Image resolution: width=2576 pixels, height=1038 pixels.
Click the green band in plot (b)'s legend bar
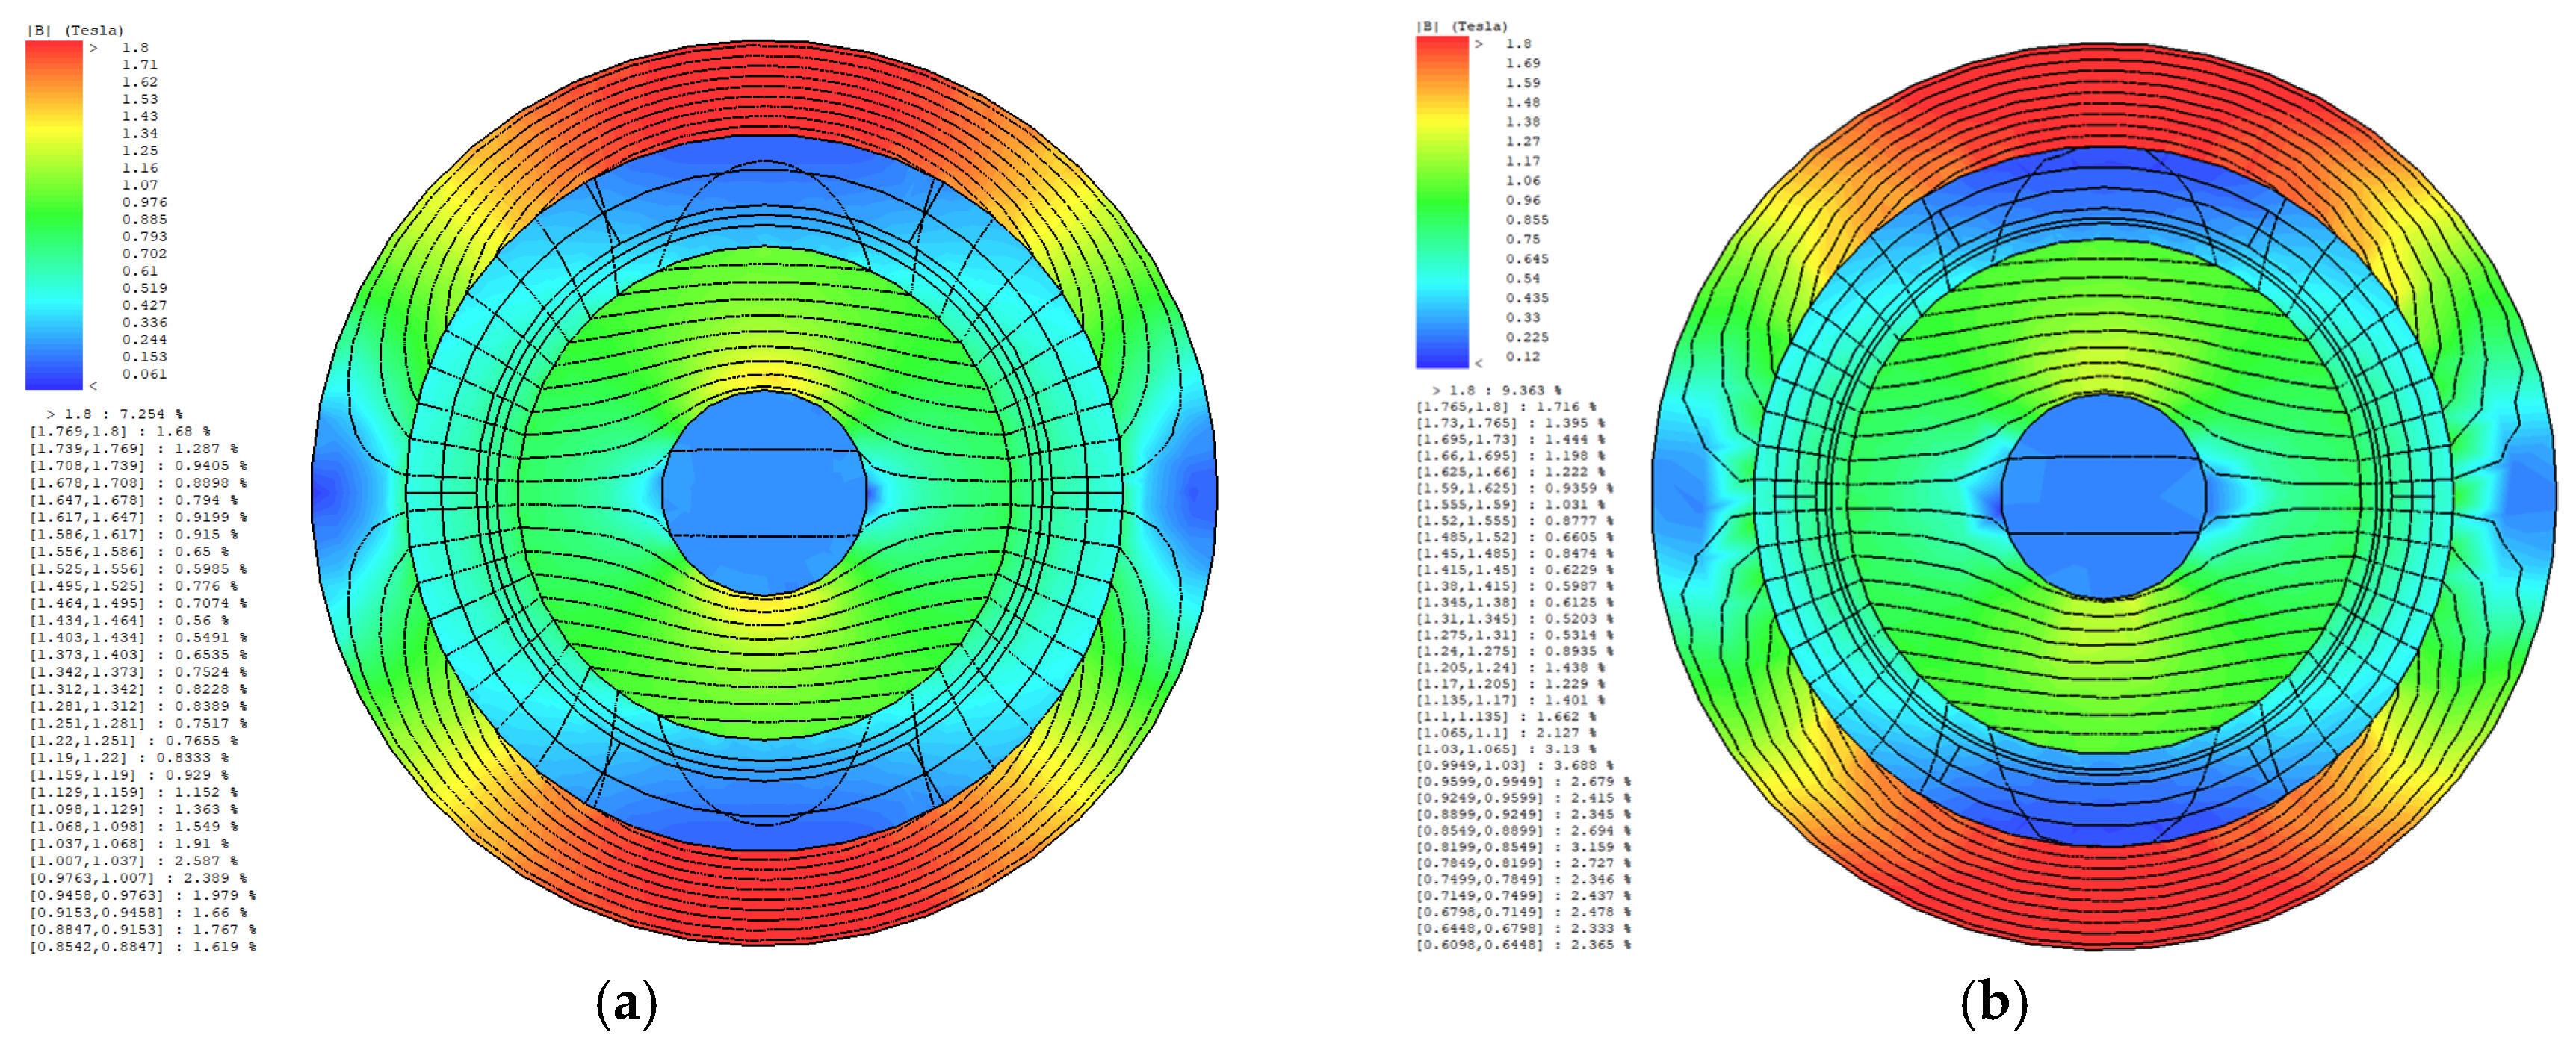[x=1441, y=200]
